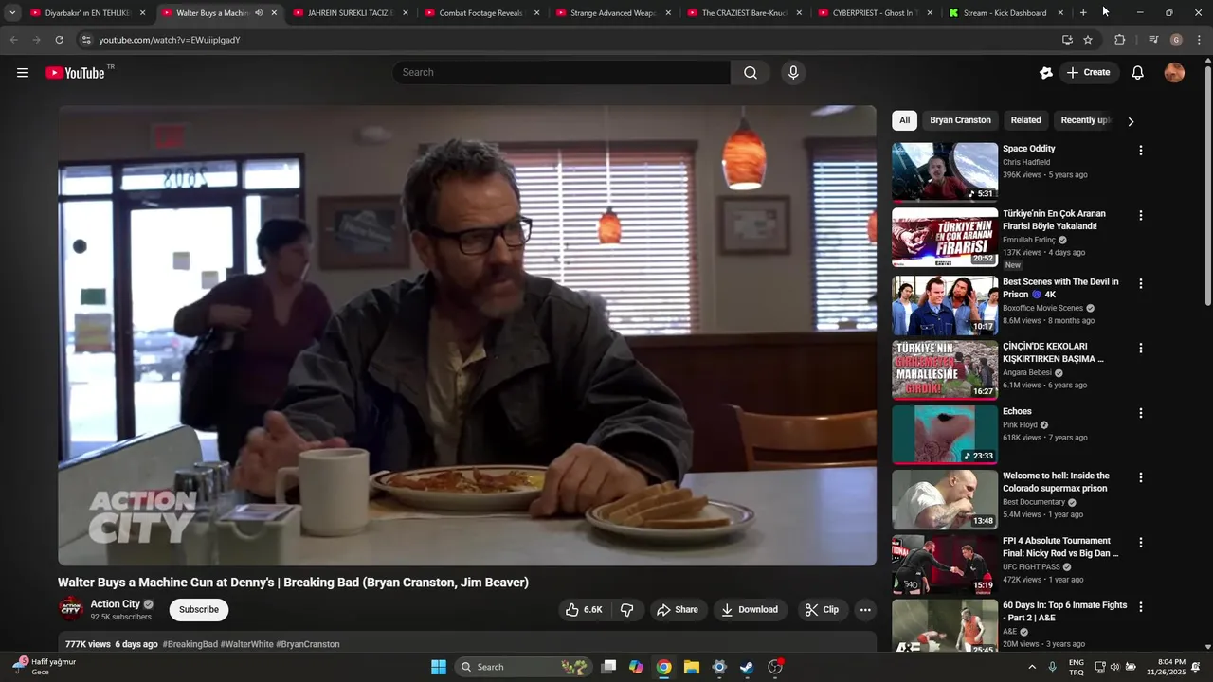1213x682 pixels.
Task: Go to the YouTube home logo
Action: tap(75, 73)
